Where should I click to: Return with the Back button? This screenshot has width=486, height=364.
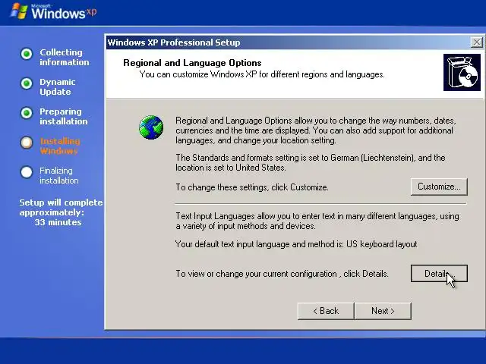tap(326, 311)
